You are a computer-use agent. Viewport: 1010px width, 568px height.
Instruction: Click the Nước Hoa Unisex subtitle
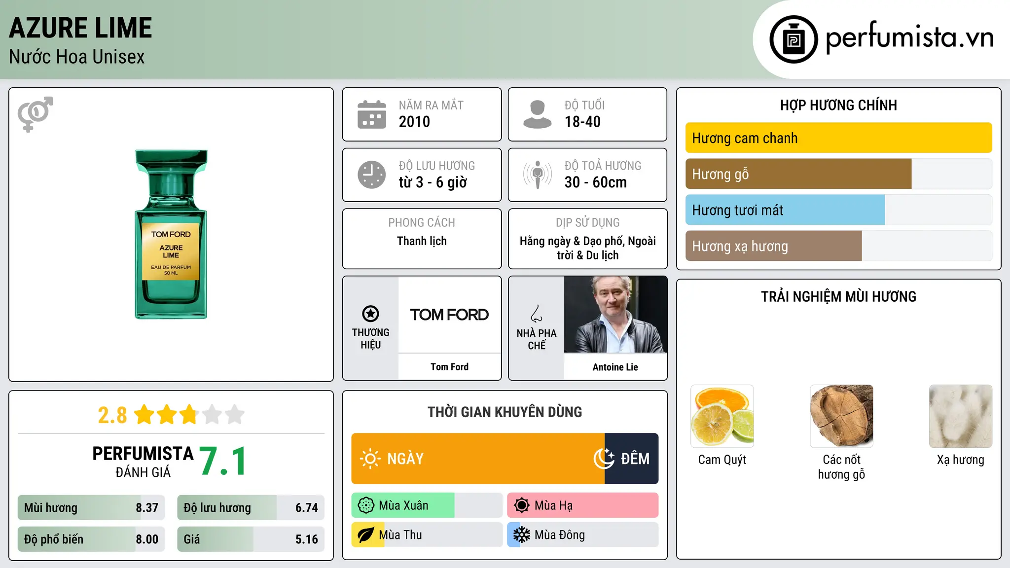pos(76,57)
